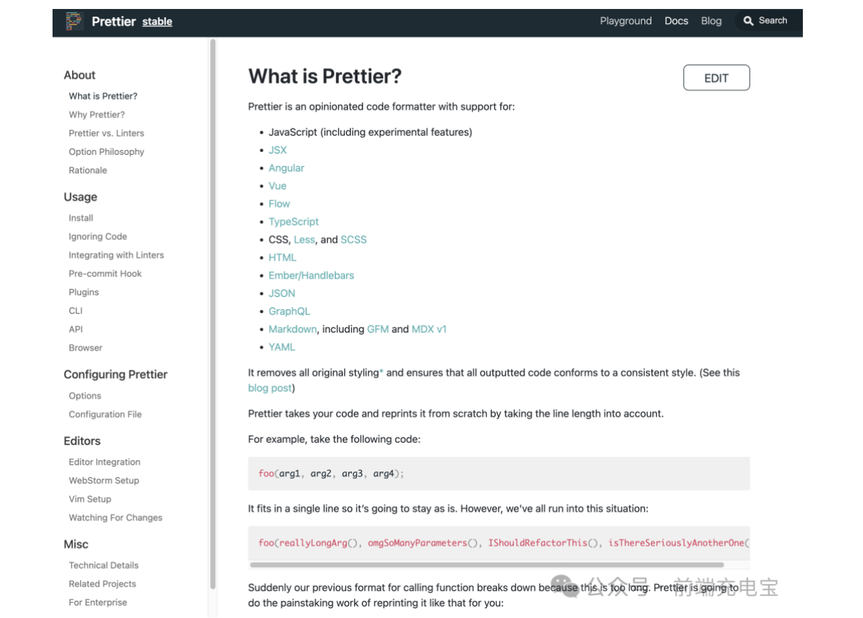Open the JSX link
The height and width of the screenshot is (618, 863).
point(277,150)
